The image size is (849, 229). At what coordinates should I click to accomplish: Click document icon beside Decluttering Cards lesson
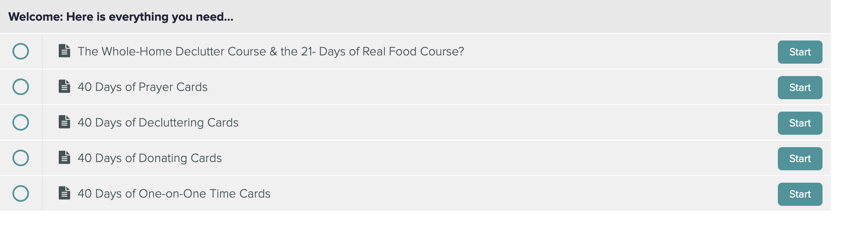(x=64, y=122)
